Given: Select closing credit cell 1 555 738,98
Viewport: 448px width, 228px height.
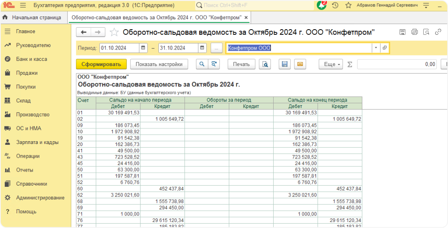Looking at the screenshot, I should click(x=340, y=201).
